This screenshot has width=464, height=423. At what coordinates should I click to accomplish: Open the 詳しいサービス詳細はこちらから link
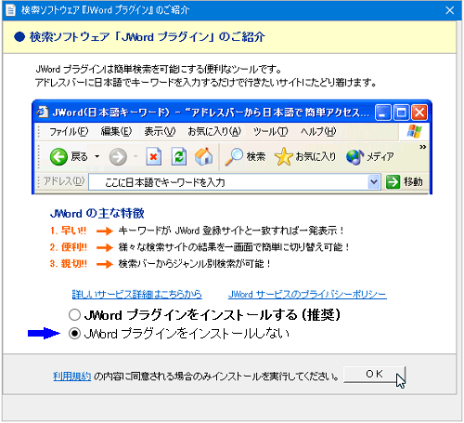click(137, 294)
